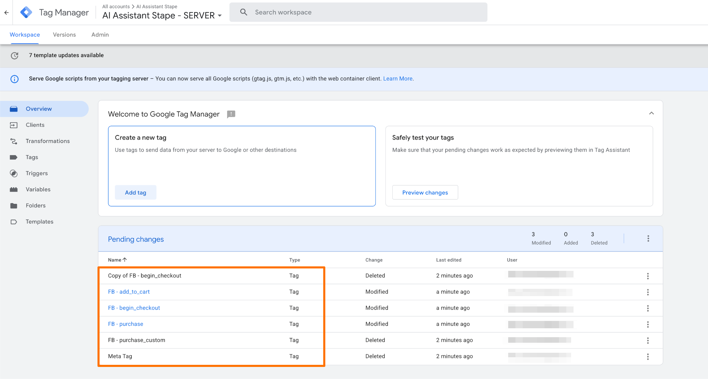Open options for Meta Tag row

point(648,357)
